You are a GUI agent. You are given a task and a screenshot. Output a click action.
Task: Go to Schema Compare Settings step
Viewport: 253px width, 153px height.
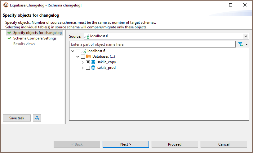point(35,39)
